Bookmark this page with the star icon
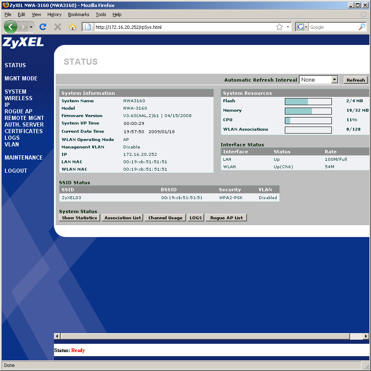 (x=279, y=27)
